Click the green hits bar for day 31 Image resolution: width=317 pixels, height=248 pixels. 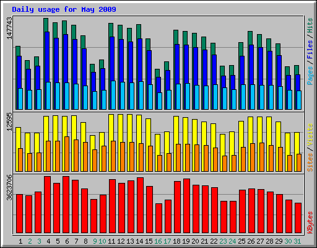(x=297, y=70)
